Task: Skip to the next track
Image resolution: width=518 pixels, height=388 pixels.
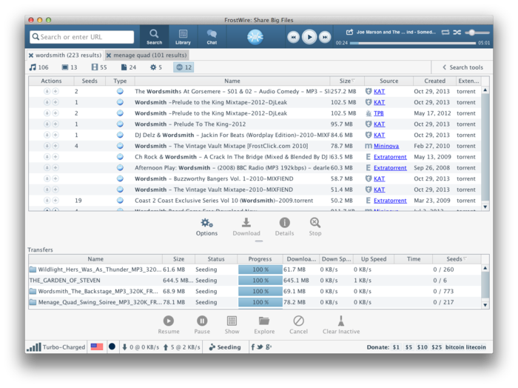Action: pyautogui.click(x=325, y=37)
